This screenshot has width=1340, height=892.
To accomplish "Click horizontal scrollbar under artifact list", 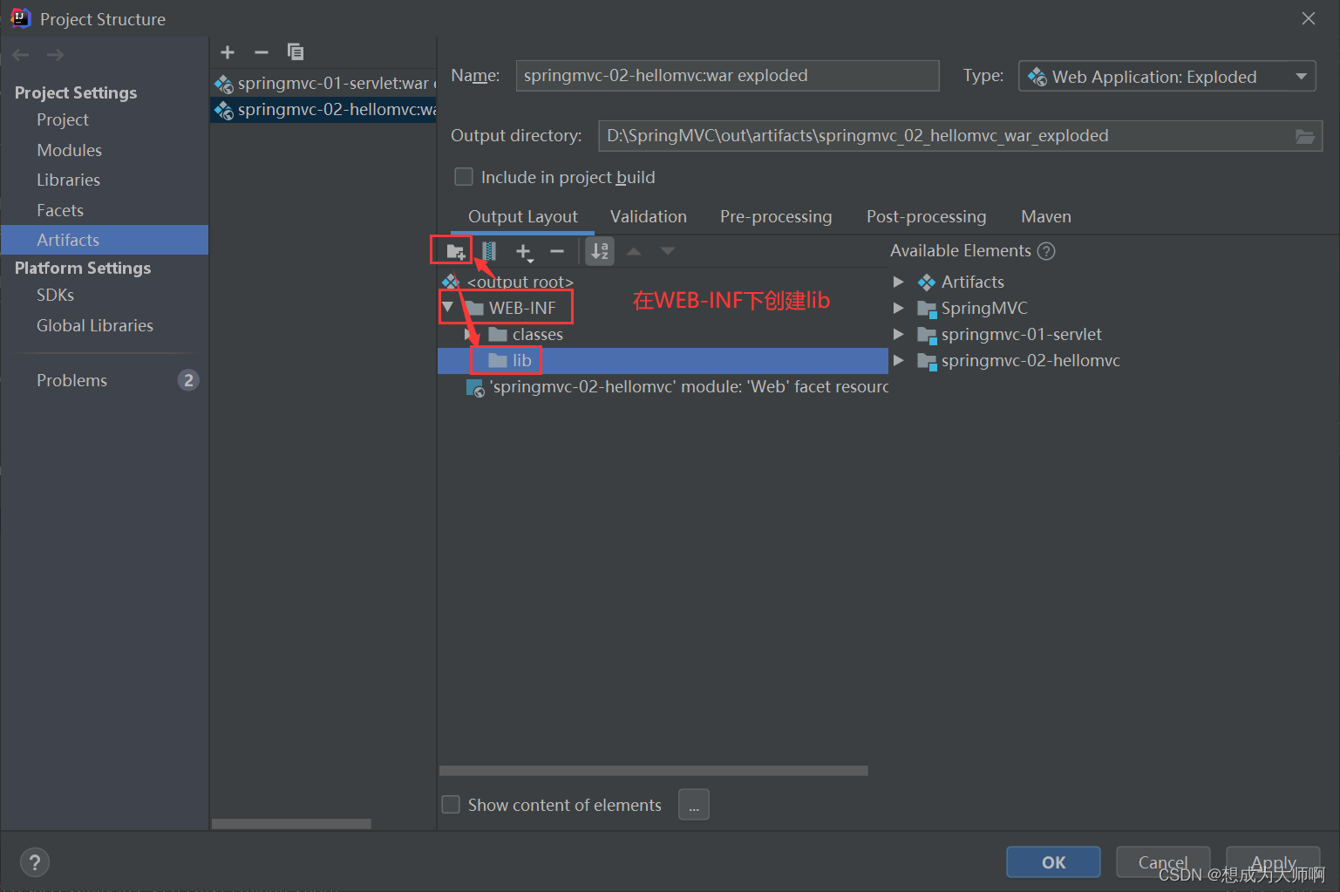I will click(x=291, y=824).
